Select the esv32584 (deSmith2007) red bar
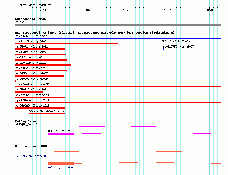The height and width of the screenshot is (175, 228). [39, 76]
